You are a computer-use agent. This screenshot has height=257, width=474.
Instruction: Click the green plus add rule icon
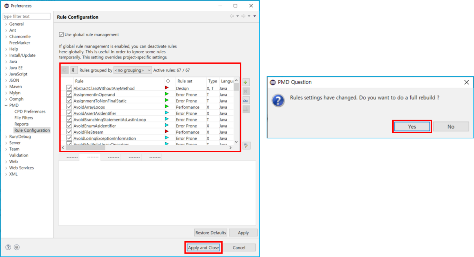pyautogui.click(x=246, y=82)
